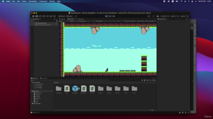Toggle hidden packages visibility count

[x=154, y=80]
